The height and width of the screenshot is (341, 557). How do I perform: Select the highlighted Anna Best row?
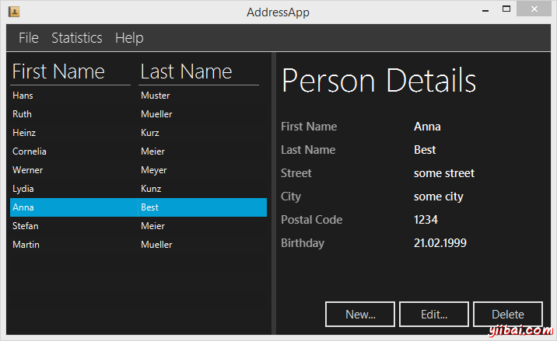(x=138, y=207)
